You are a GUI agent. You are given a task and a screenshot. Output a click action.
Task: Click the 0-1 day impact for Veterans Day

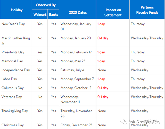click(103, 97)
